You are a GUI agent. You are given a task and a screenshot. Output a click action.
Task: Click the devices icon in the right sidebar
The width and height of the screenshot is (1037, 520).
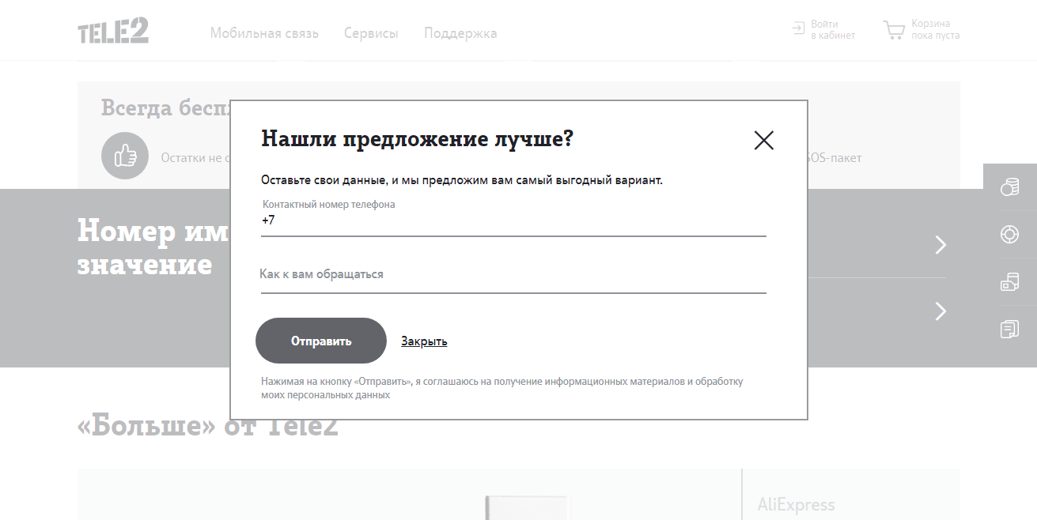pyautogui.click(x=1010, y=282)
